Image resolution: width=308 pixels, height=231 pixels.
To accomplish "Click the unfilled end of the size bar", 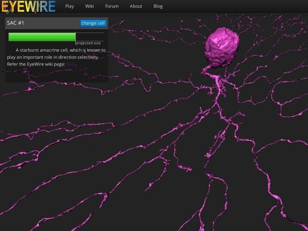I will coord(90,37).
